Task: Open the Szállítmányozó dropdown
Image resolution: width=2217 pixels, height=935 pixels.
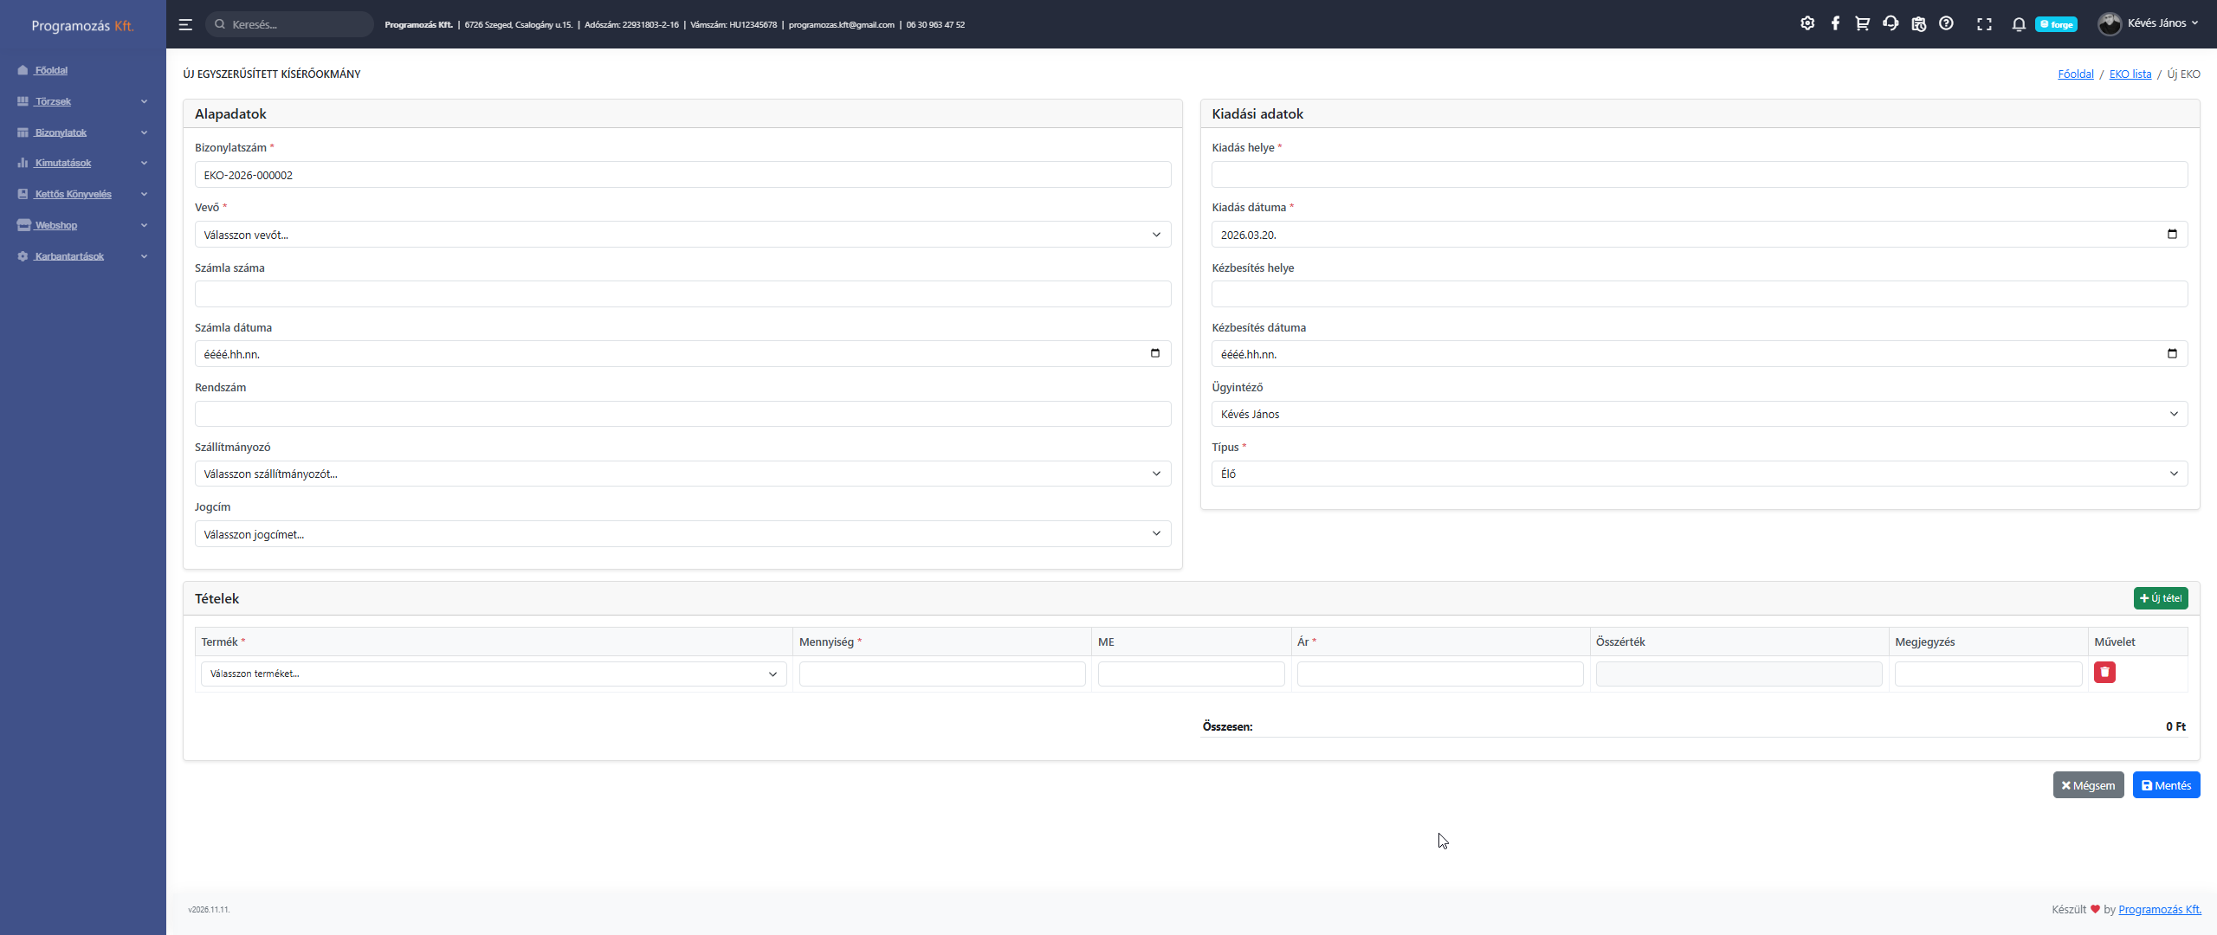Action: pos(682,474)
